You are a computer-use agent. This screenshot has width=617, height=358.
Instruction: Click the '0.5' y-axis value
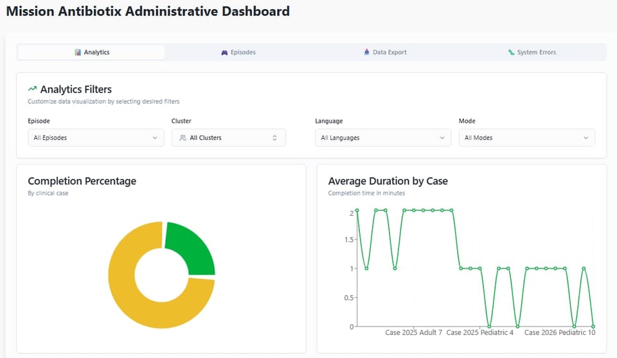point(349,298)
